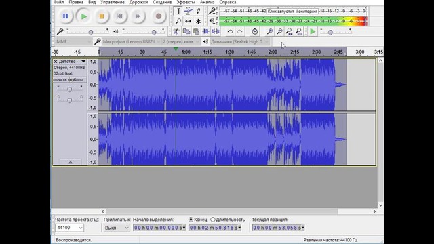Screen dimensions: 434x244
Task: Select the Длительность radio button
Action: 213,220
